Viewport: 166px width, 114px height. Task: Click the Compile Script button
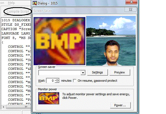click(18, 11)
